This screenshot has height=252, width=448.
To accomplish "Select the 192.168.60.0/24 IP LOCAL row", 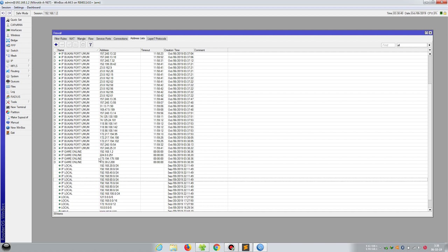I will (240, 180).
